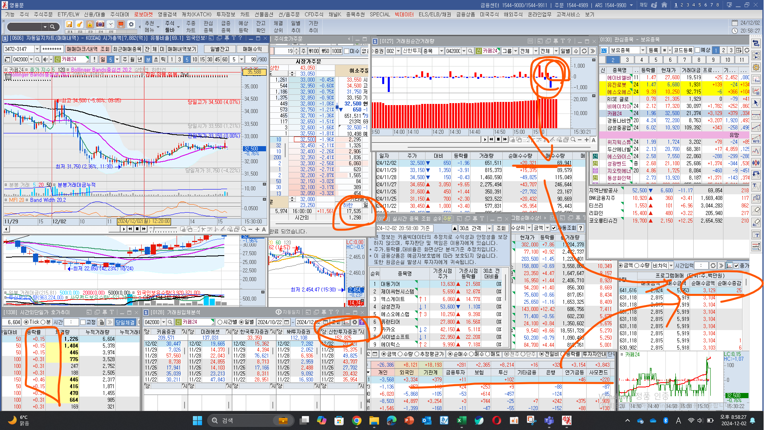Click the clock alarm icon in toolbar
This screenshot has height=430, width=766.
[x=111, y=25]
